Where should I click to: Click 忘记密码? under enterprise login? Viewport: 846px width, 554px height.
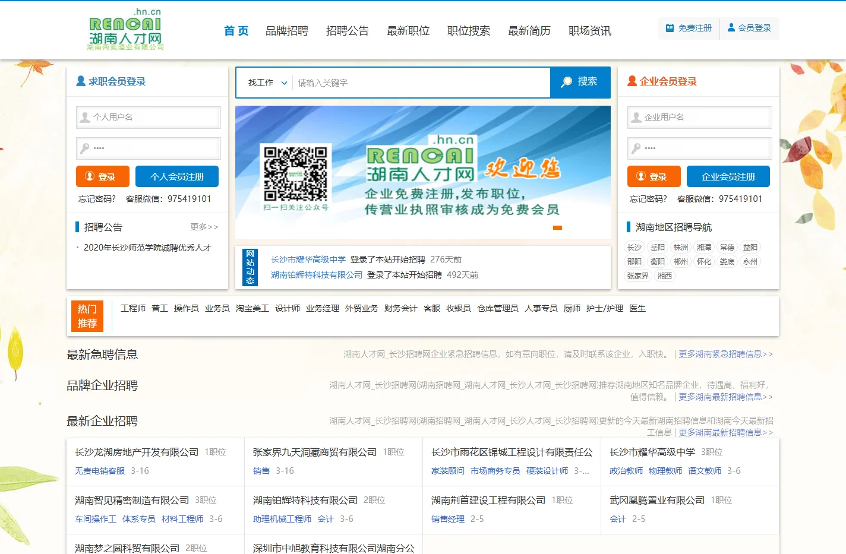649,199
